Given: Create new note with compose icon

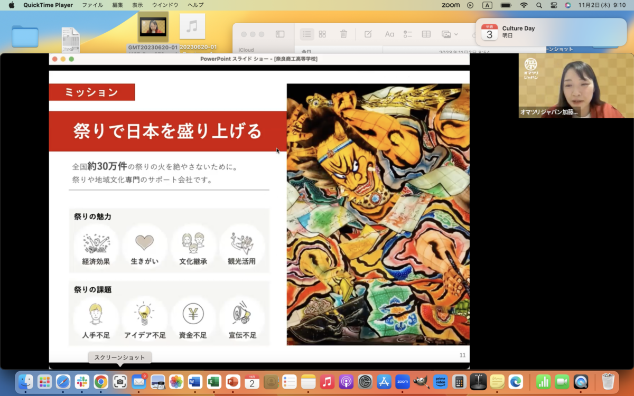Looking at the screenshot, I should [368, 34].
